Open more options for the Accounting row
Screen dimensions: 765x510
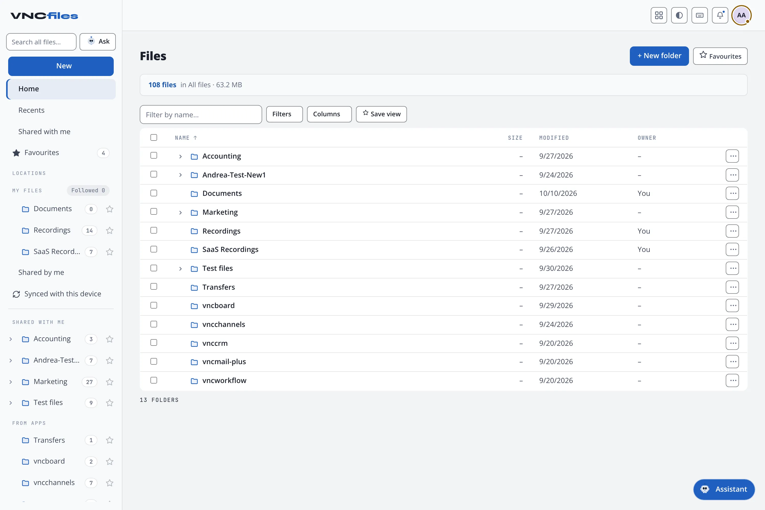click(x=732, y=156)
